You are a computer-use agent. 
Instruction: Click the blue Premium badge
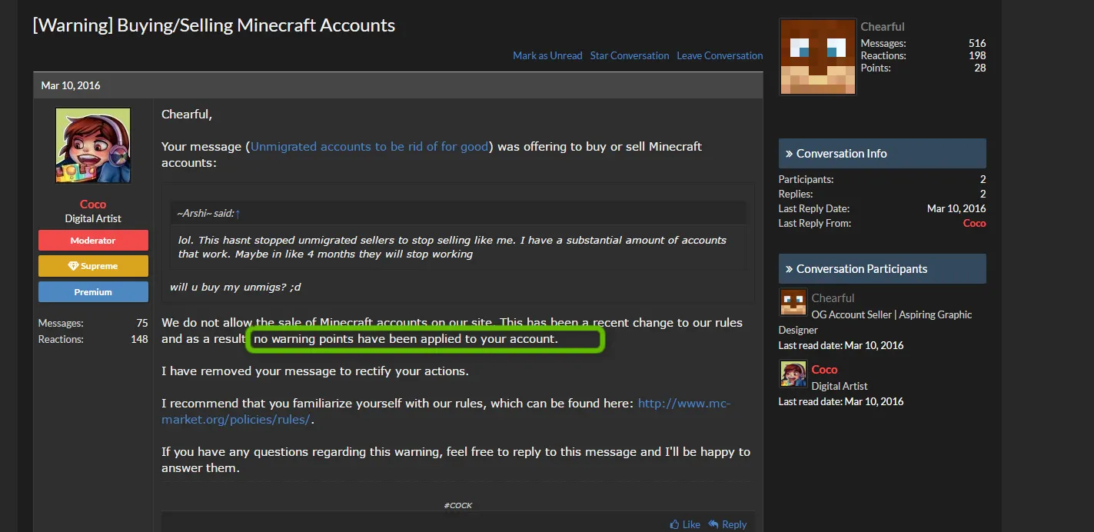[93, 292]
